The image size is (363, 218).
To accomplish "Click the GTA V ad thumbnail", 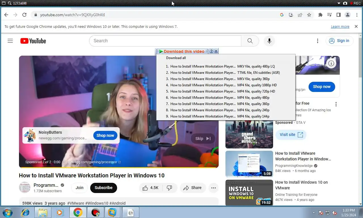I will pyautogui.click(x=249, y=134).
